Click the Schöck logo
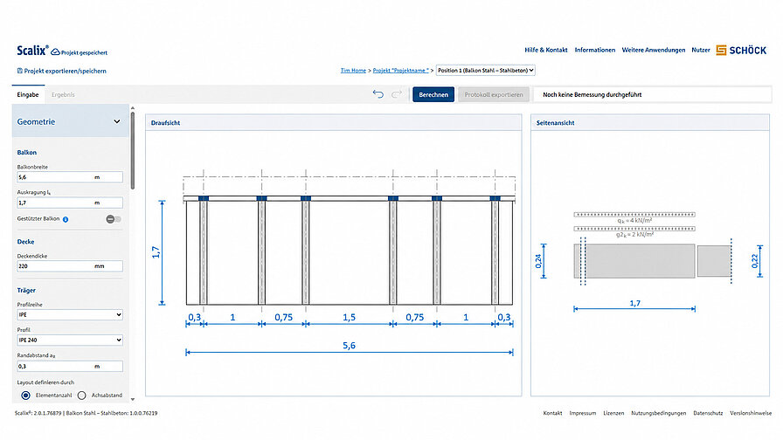Image resolution: width=783 pixels, height=440 pixels. [741, 50]
